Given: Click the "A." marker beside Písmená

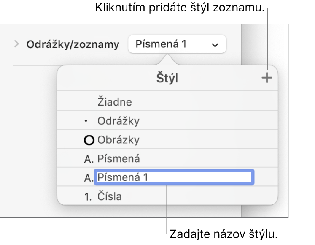Looking at the screenshot, I should [89, 159].
